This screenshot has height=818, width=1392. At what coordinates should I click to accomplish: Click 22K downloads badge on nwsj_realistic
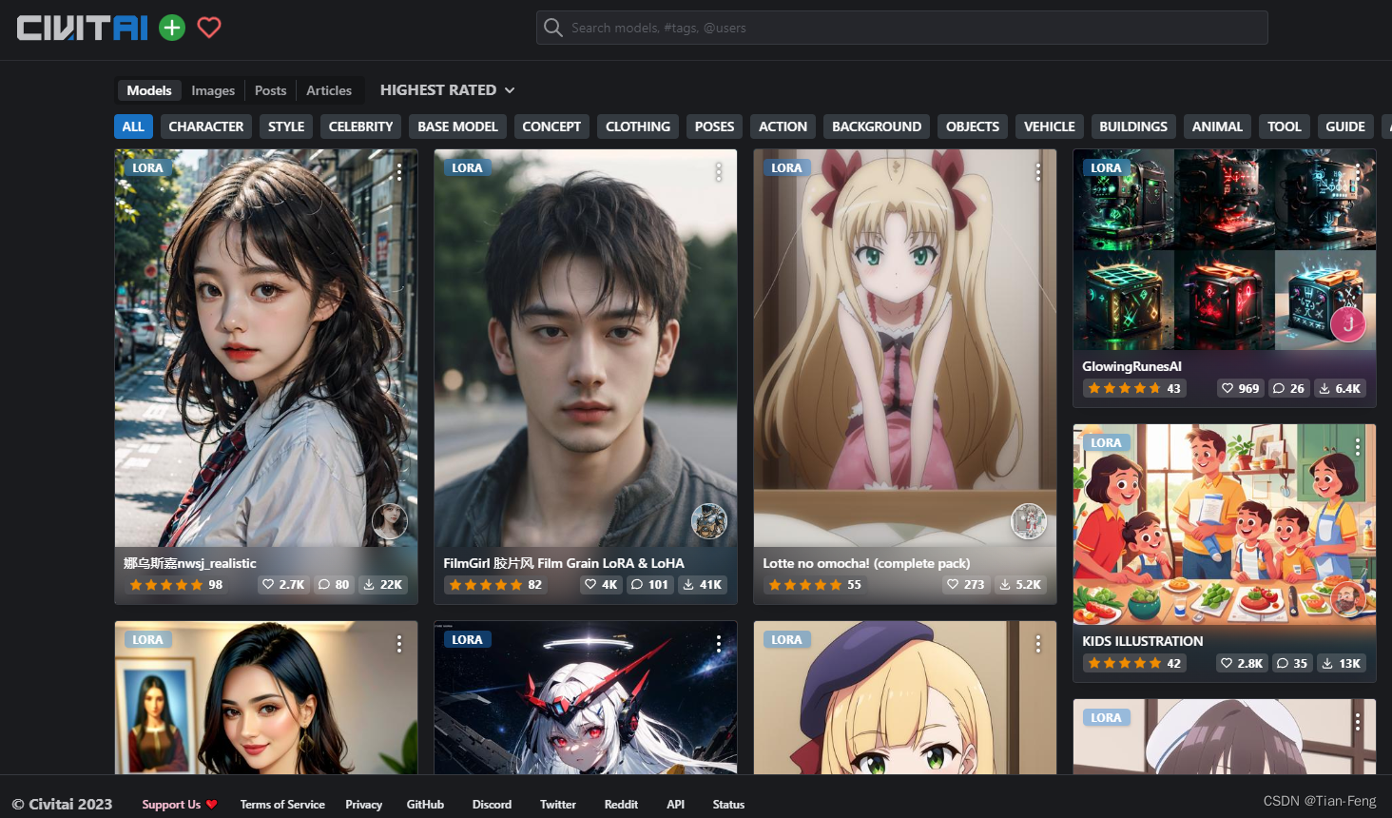click(x=383, y=584)
